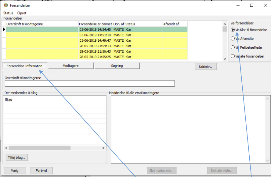Click the Slet alle viste.. button
271x177 pixels.
(222, 171)
